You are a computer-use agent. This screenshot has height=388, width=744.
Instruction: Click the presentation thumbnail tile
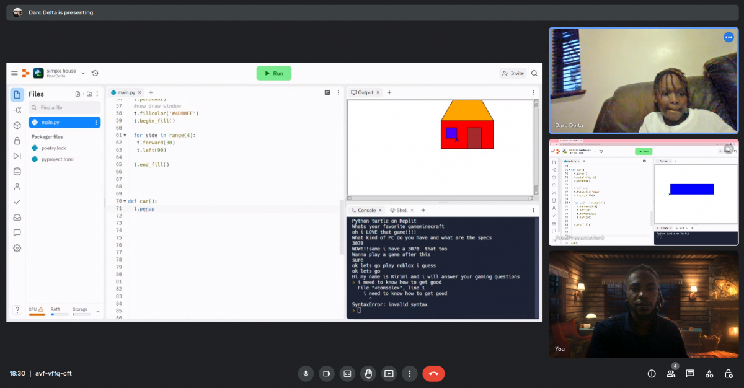coord(643,192)
